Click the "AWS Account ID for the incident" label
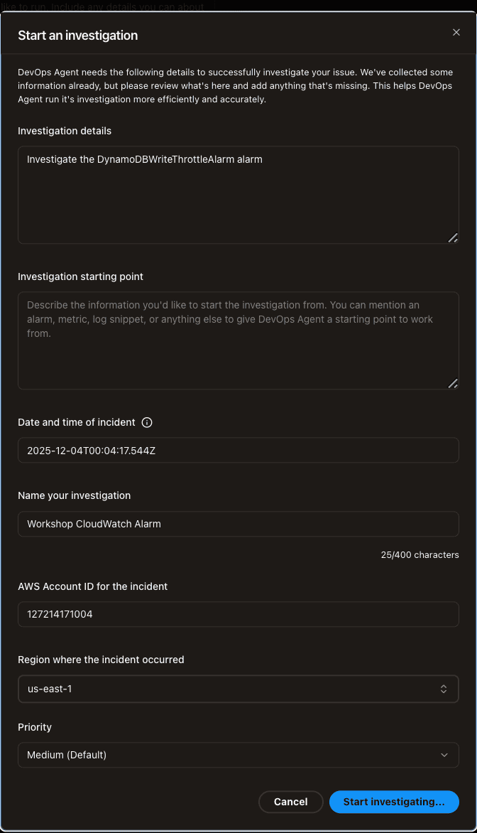Image resolution: width=477 pixels, height=833 pixels. pos(92,586)
